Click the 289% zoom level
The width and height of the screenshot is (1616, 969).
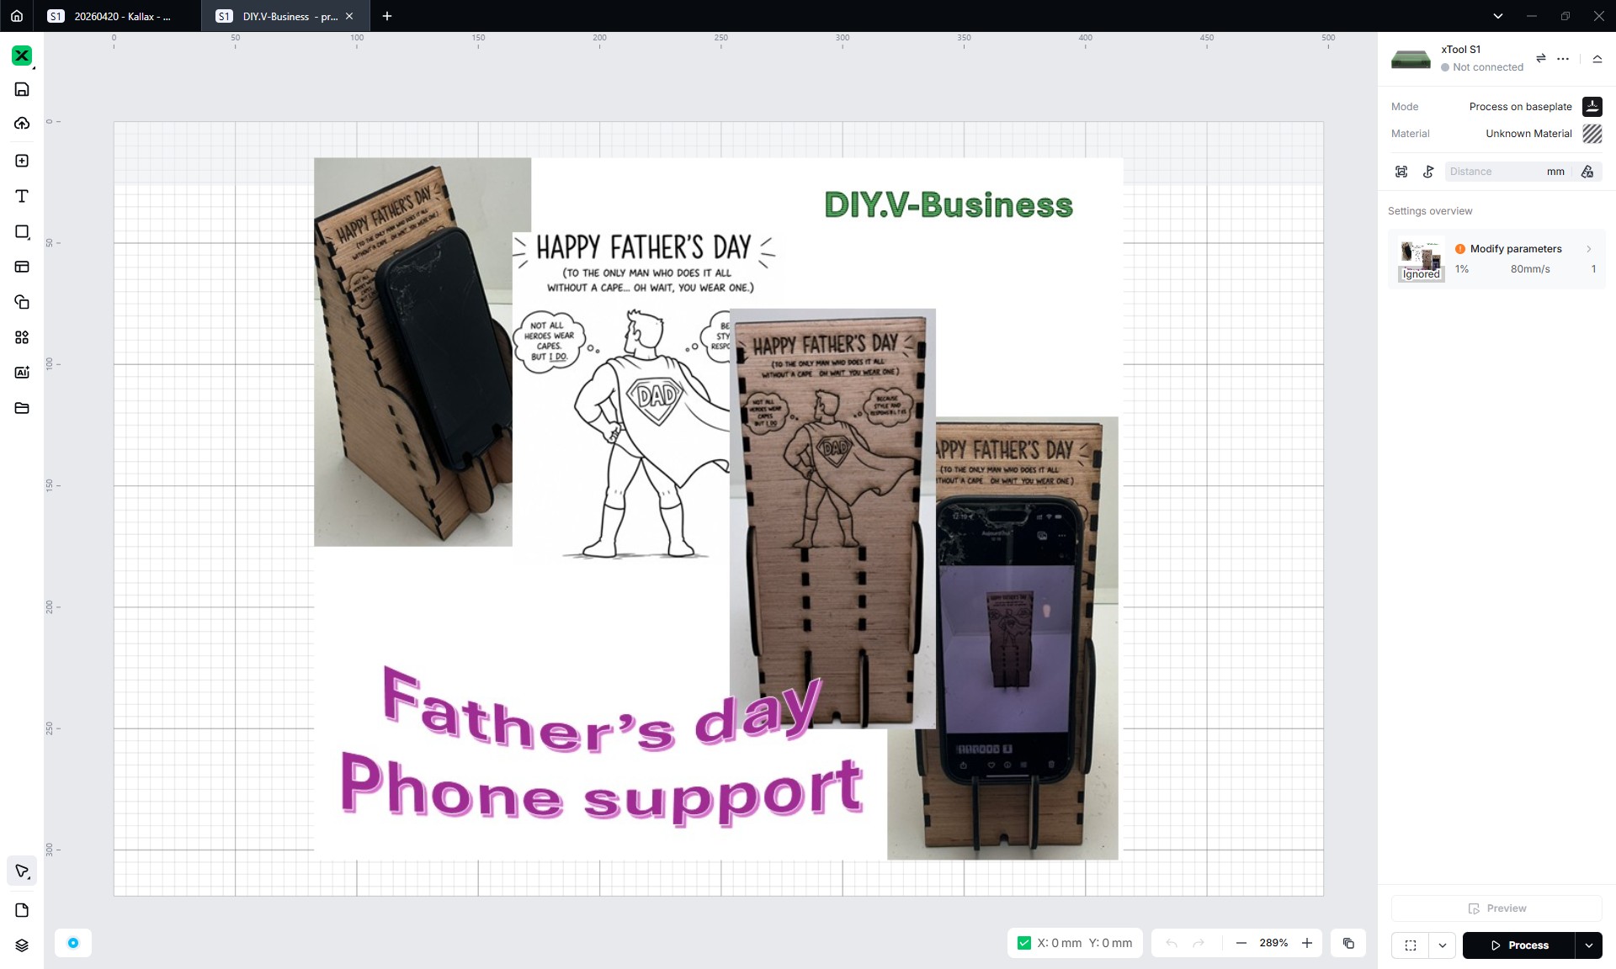pyautogui.click(x=1273, y=943)
